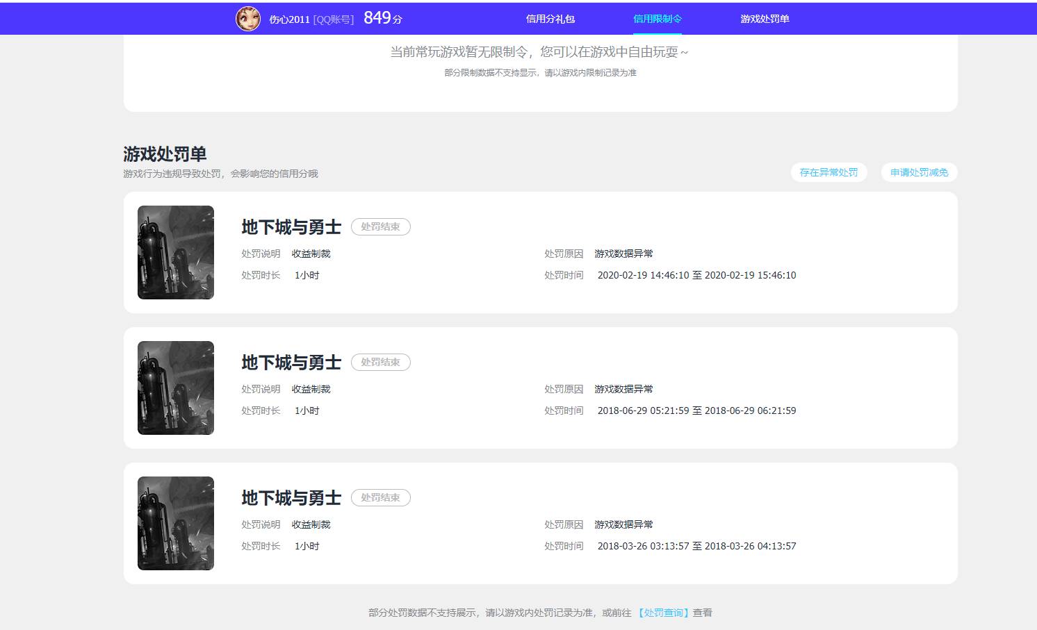
Task: Click the 游戏处罚单 section heading
Action: tap(165, 154)
